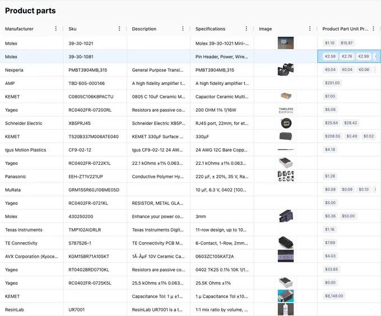Sort by the Specifications column header
Image resolution: width=381 pixels, height=316 pixels.
pyautogui.click(x=211, y=29)
